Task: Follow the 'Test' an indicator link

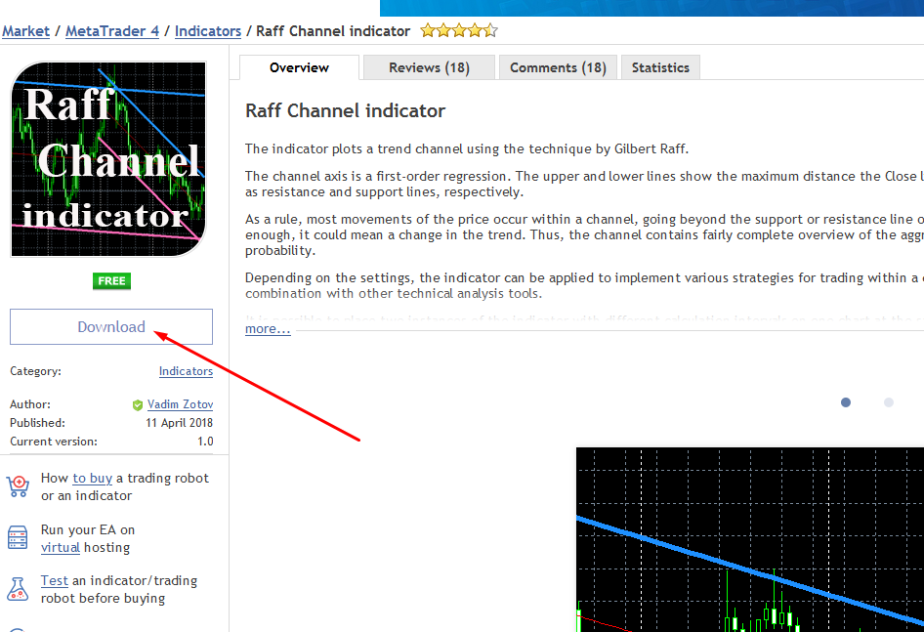Action: (55, 580)
